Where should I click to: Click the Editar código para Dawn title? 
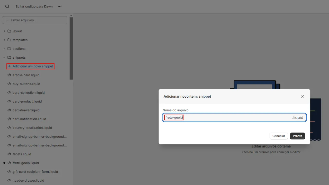(34, 6)
